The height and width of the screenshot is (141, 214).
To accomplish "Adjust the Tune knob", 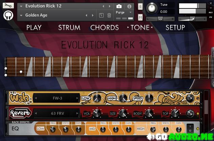I will (x=152, y=8).
